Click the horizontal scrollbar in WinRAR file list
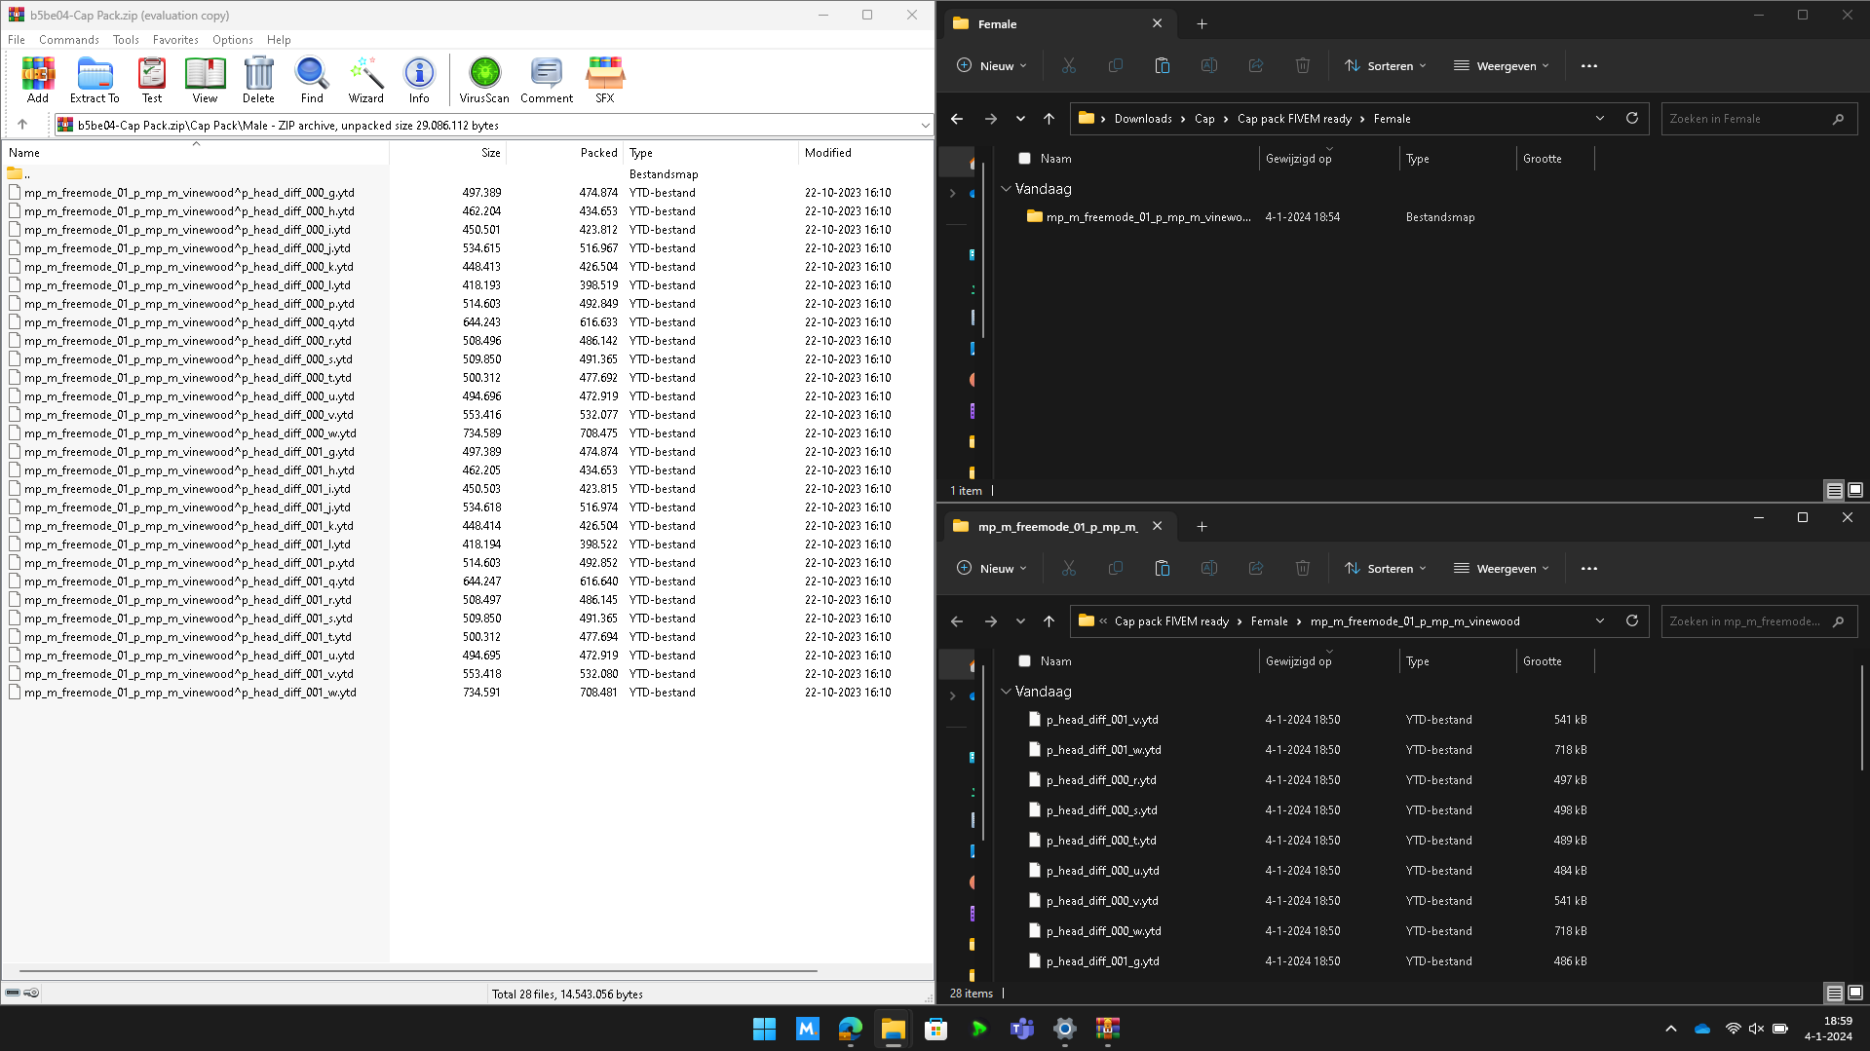Screen dimensions: 1870x1051 coord(418,971)
